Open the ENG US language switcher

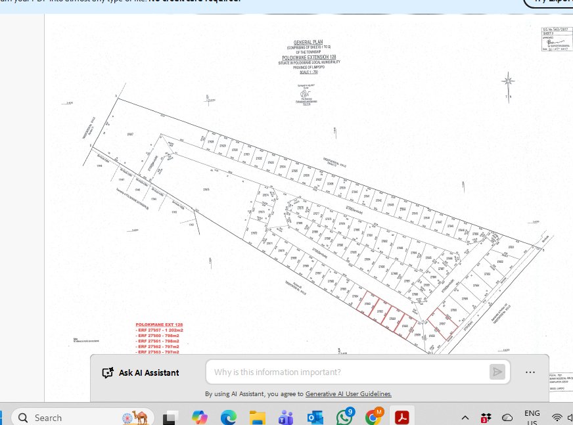tap(532, 417)
